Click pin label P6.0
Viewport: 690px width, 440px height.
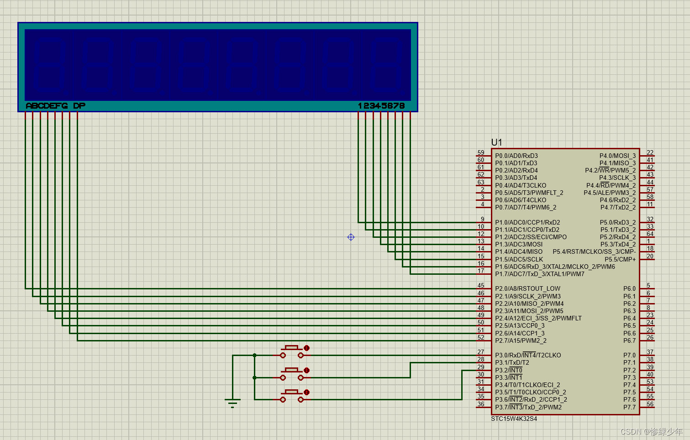coord(629,288)
